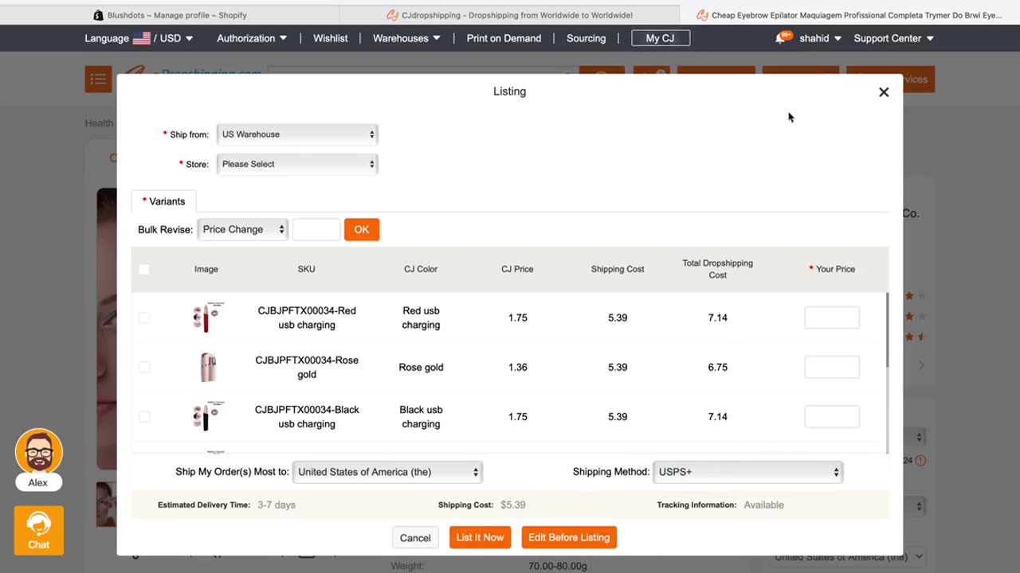The image size is (1020, 573).
Task: Open Ship My Orders Most to country dropdown
Action: 387,472
